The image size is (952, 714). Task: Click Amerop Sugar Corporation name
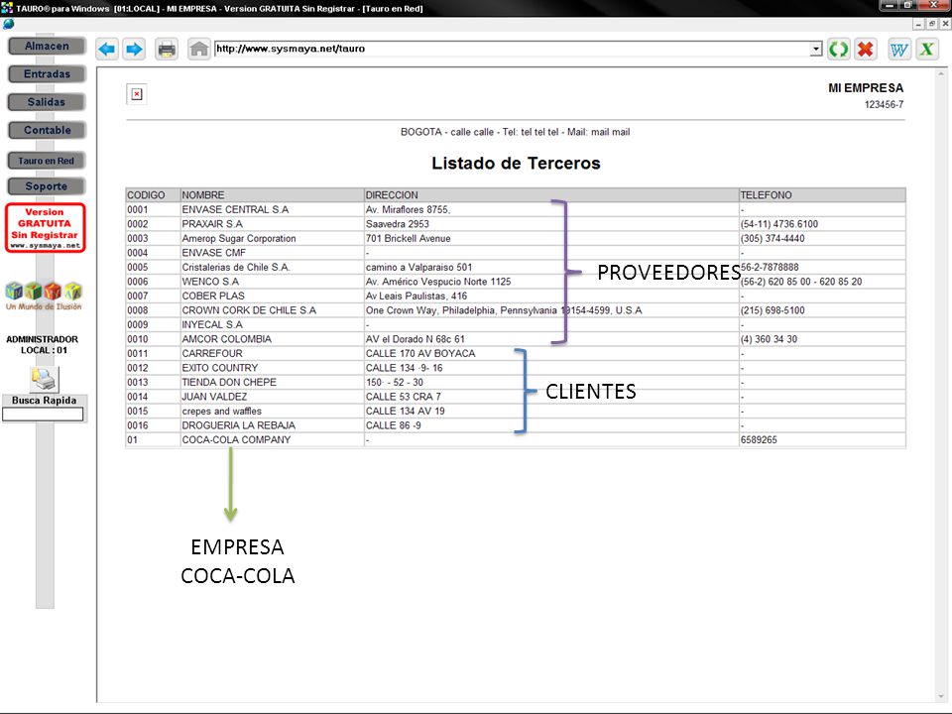point(239,239)
